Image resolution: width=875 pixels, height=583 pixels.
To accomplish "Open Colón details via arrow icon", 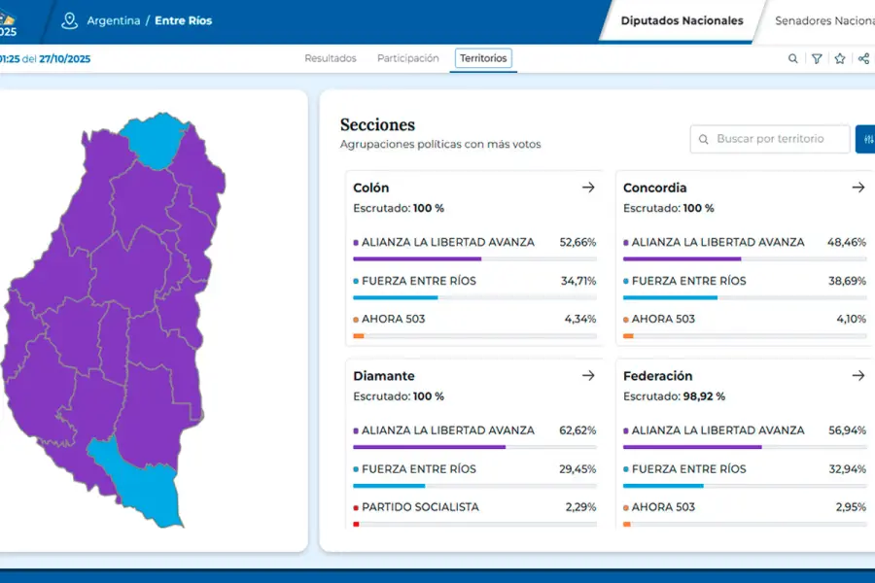I will tap(588, 188).
